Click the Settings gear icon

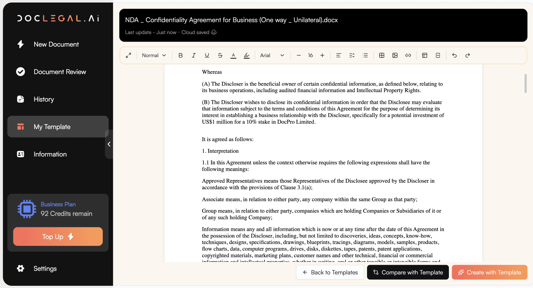point(21,268)
